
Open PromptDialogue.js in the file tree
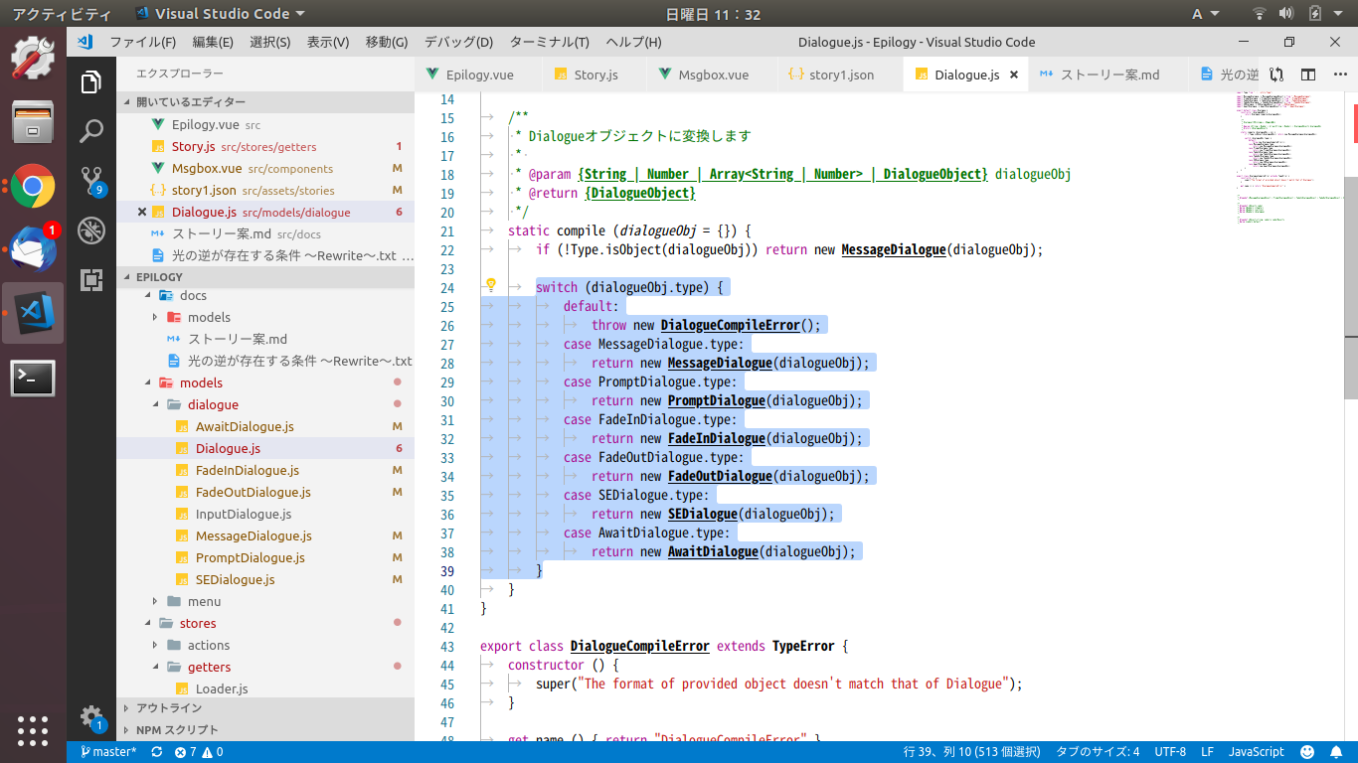[250, 557]
